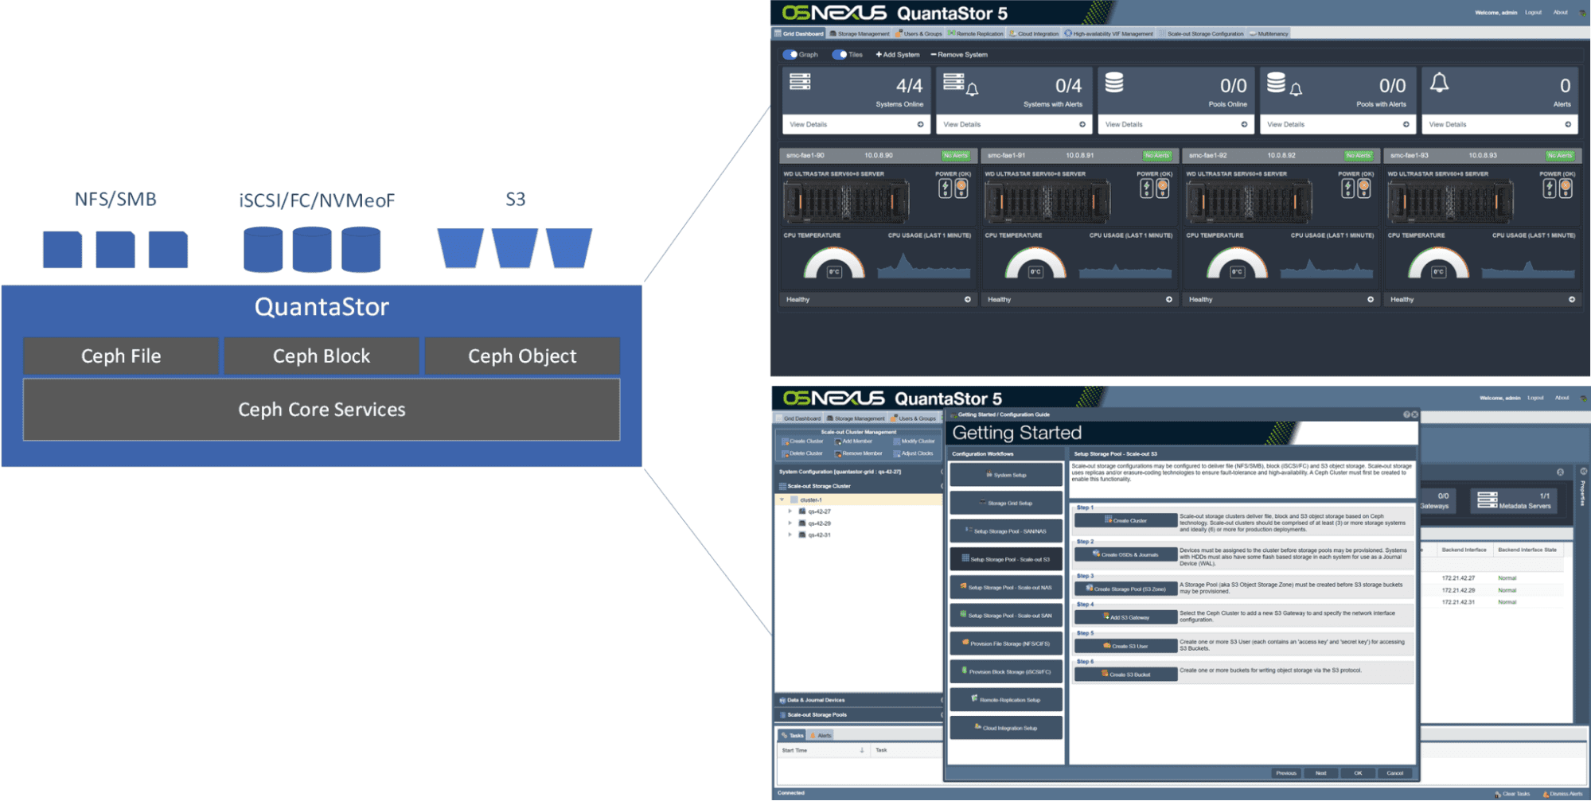Click Adjust Clocks in cluster management ribbon

pyautogui.click(x=913, y=453)
